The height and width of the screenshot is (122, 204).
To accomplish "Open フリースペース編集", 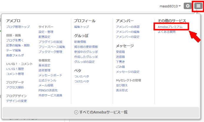I will (52, 47).
